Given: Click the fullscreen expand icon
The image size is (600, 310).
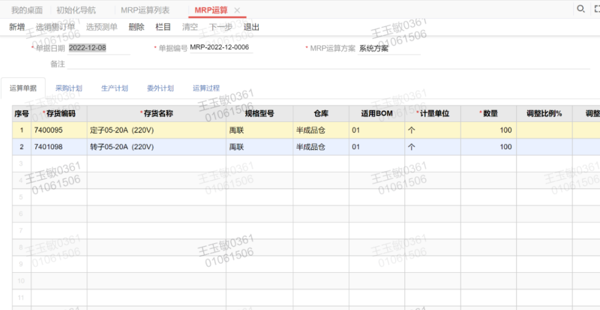Looking at the screenshot, I should tap(596, 9).
